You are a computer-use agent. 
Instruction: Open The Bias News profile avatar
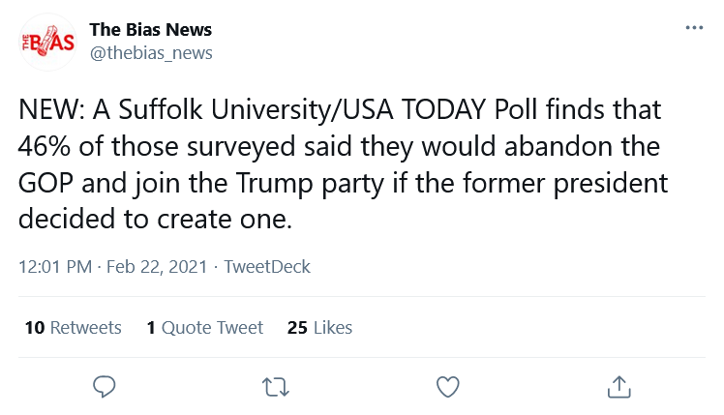pyautogui.click(x=47, y=42)
